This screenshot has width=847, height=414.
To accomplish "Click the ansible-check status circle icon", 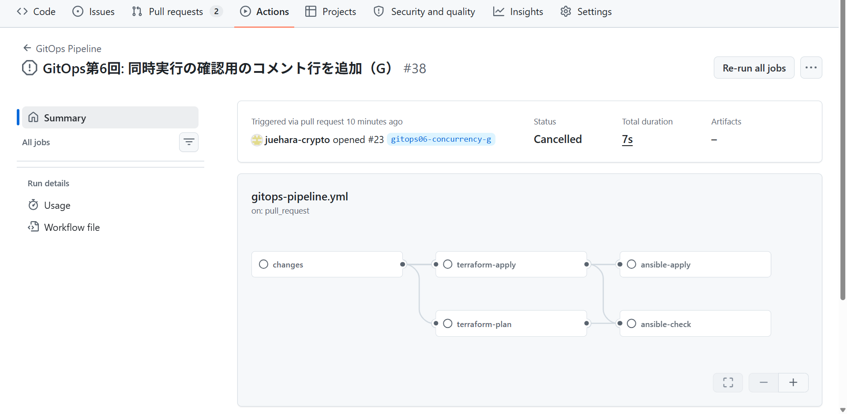I will [631, 324].
